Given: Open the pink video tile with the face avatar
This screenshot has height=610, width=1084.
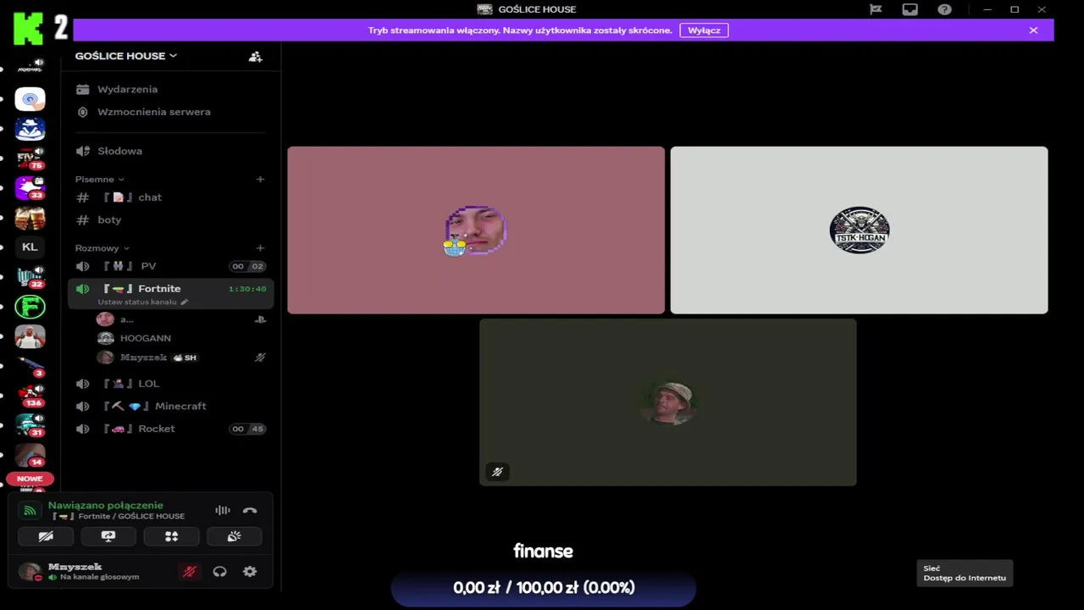Looking at the screenshot, I should (x=476, y=230).
